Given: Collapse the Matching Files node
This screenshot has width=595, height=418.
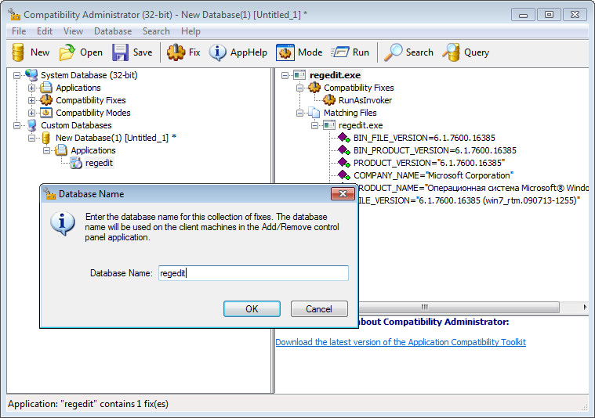Looking at the screenshot, I should click(x=299, y=113).
